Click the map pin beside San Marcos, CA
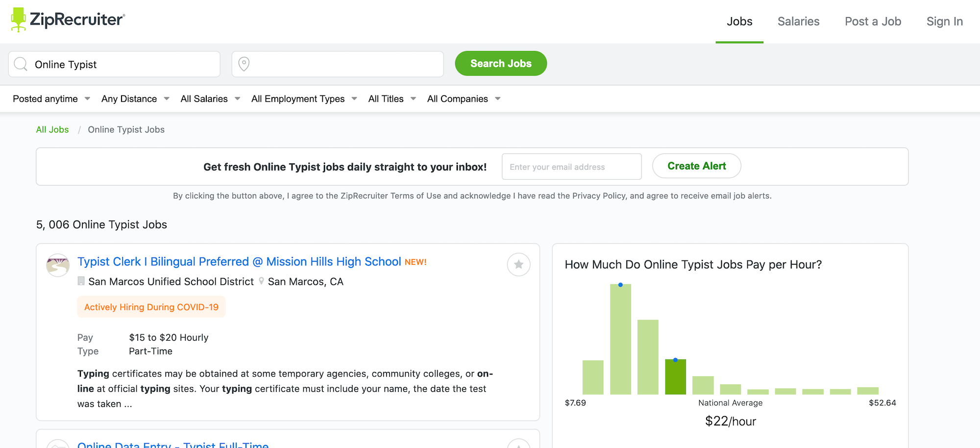This screenshot has width=980, height=448. pyautogui.click(x=262, y=281)
